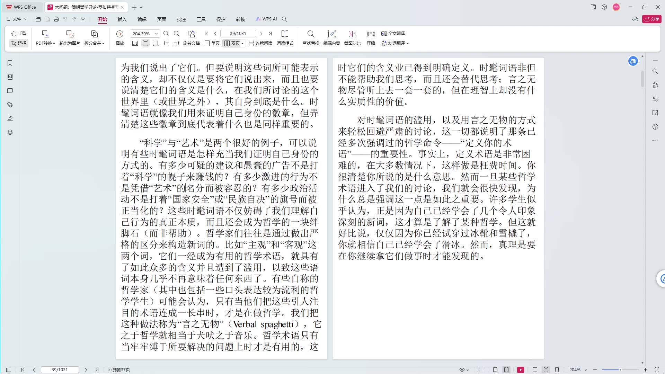Open 查找替换 find and replace

[311, 38]
